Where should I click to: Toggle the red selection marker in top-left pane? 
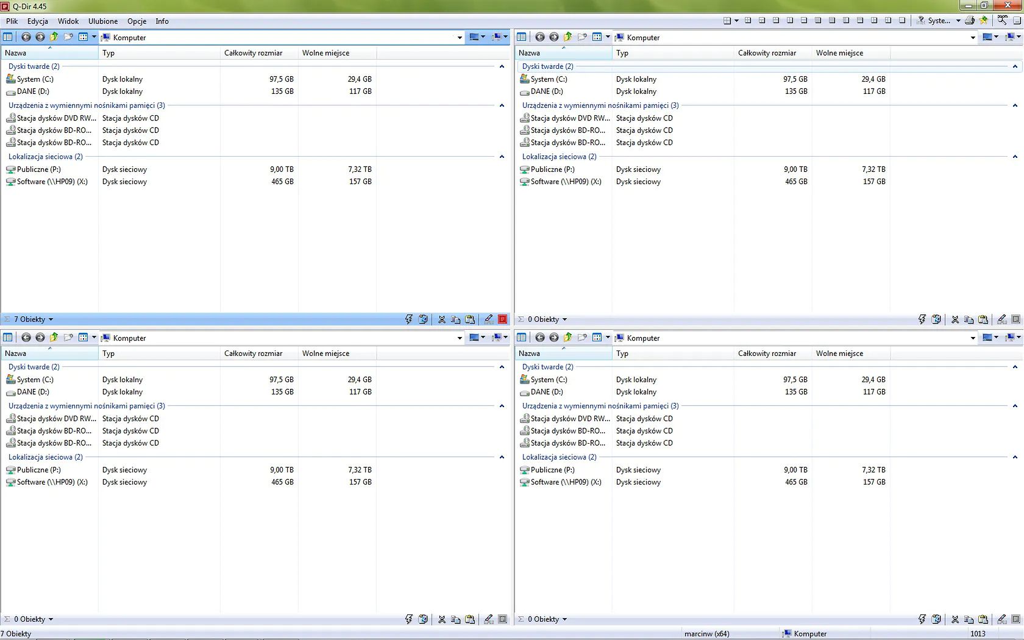point(503,319)
